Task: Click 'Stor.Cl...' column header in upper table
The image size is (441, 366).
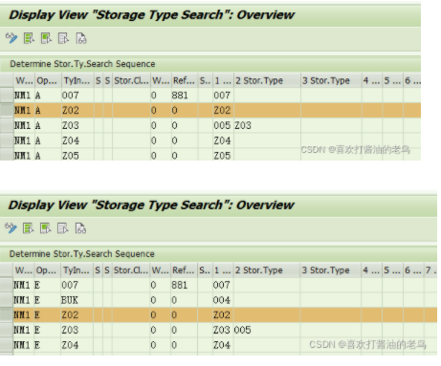Action: tap(131, 80)
